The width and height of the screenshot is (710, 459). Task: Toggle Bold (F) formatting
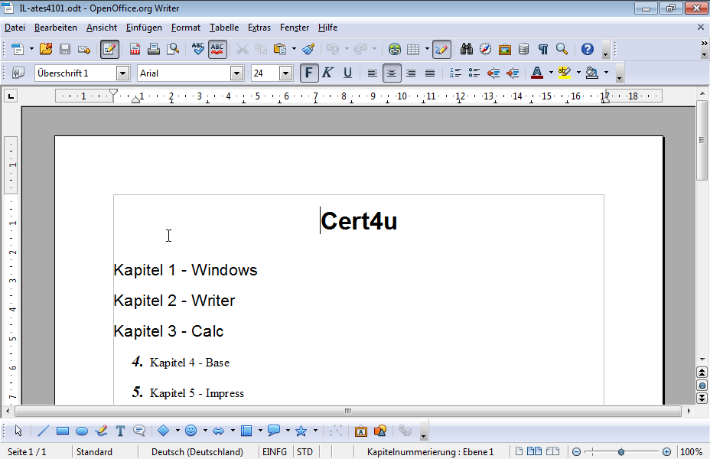coord(309,73)
